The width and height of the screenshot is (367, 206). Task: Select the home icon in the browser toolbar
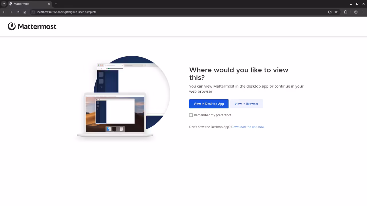tap(25, 12)
